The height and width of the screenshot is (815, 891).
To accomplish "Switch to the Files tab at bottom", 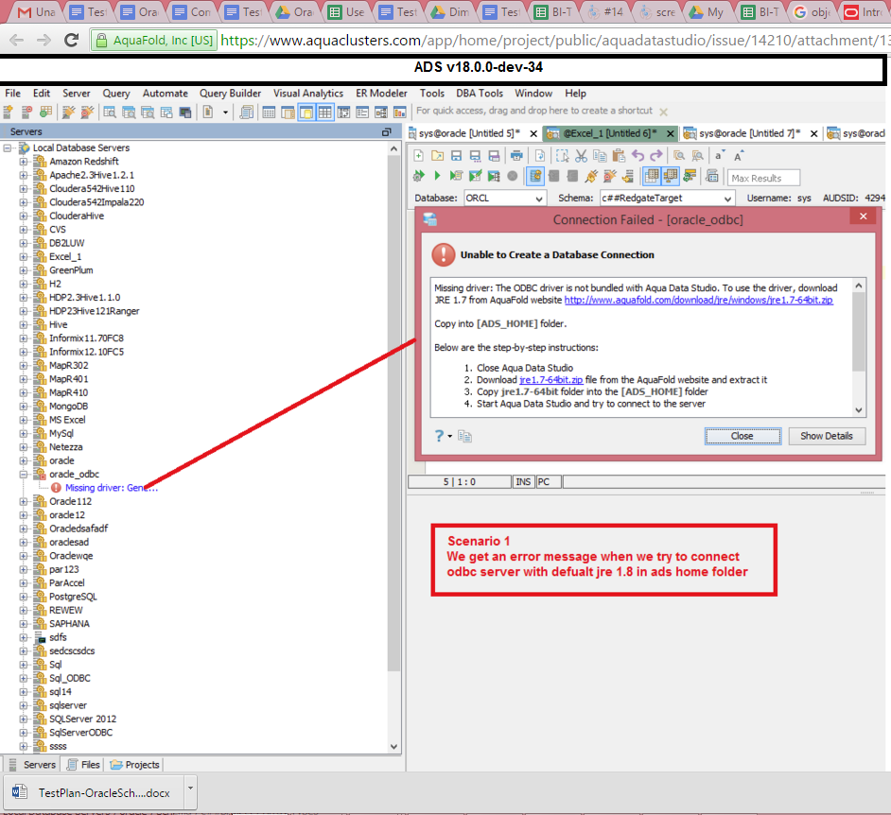I will [83, 765].
